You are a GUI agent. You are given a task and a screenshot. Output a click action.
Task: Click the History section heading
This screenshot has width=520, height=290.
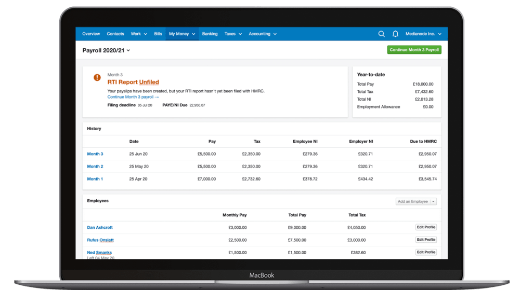point(94,129)
